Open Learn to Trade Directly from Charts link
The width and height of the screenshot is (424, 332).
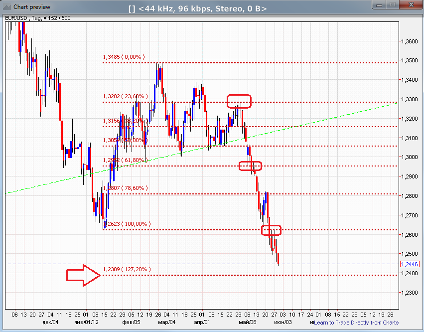coord(357,323)
